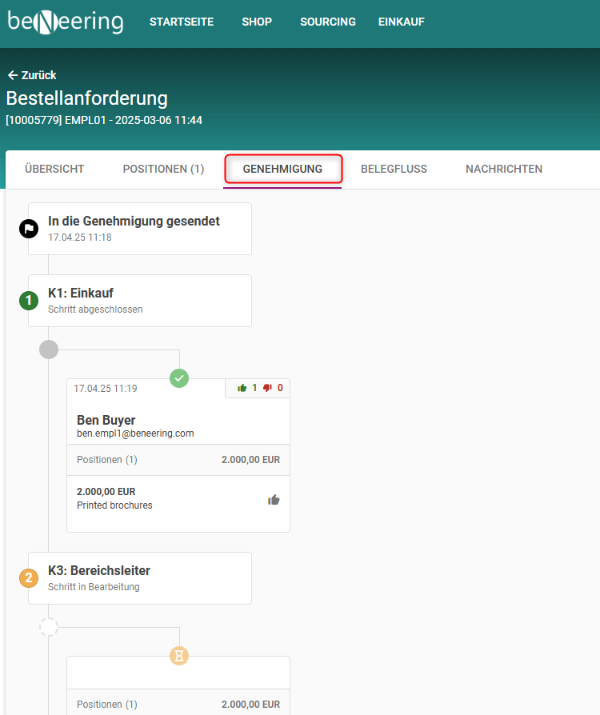This screenshot has width=600, height=715.
Task: Expand Positionen (1) in Ben Buyer card
Action: (107, 460)
